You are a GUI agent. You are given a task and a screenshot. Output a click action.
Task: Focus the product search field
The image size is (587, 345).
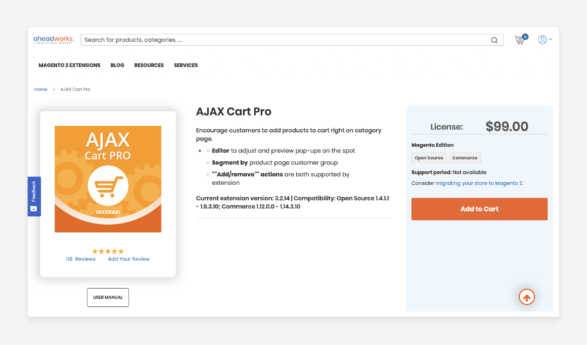tap(292, 40)
